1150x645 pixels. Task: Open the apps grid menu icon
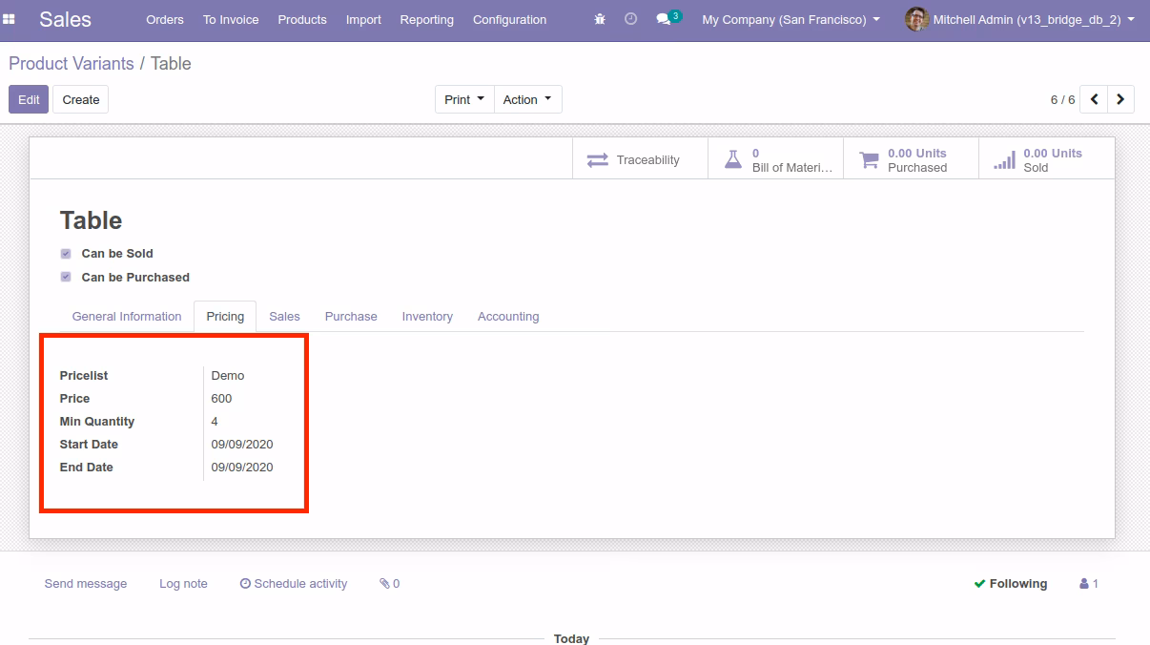(9, 19)
